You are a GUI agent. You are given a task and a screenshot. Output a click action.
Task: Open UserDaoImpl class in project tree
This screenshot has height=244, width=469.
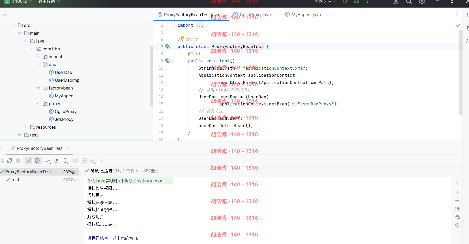[x=65, y=80]
